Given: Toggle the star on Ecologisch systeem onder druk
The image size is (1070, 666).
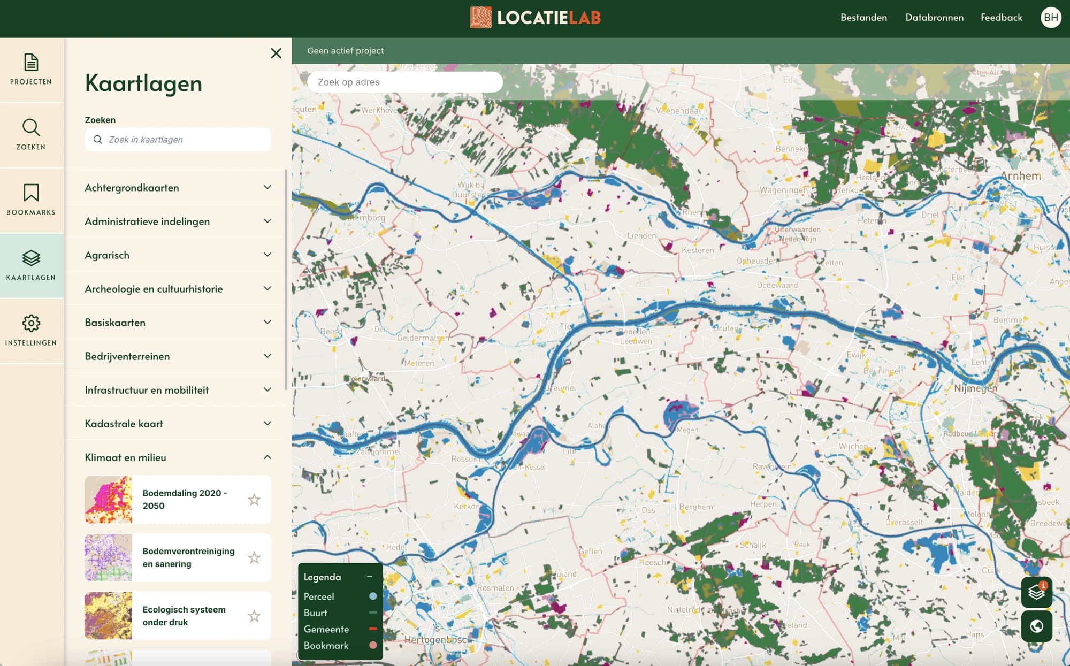Looking at the screenshot, I should [x=255, y=616].
